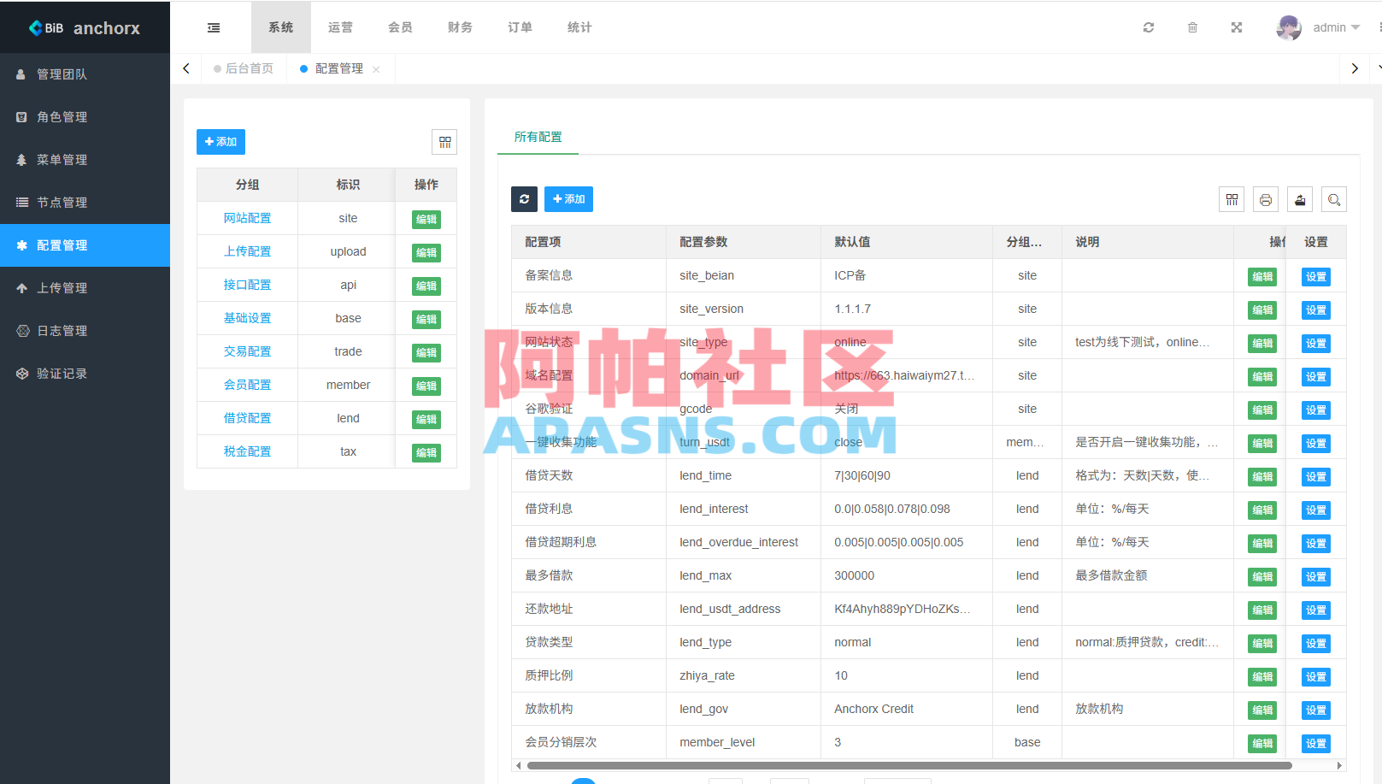
Task: Click the 1.1.1.7 default value cell
Action: (907, 309)
